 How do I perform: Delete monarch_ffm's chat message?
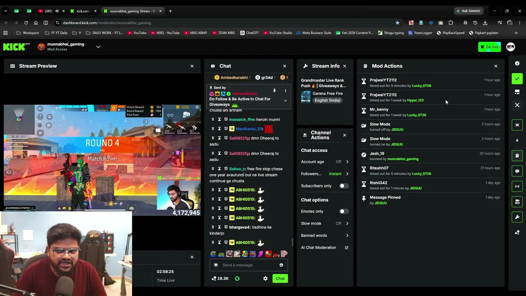click(x=213, y=120)
